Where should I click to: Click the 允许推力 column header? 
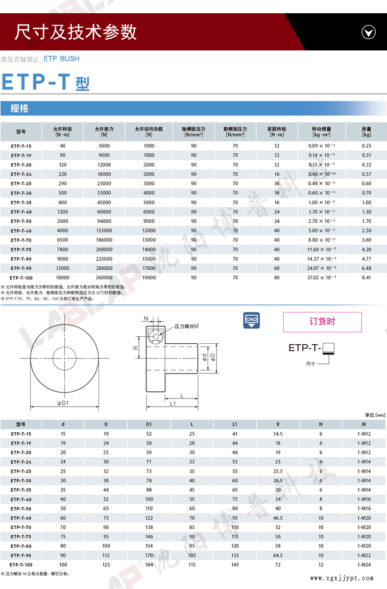pos(104,132)
